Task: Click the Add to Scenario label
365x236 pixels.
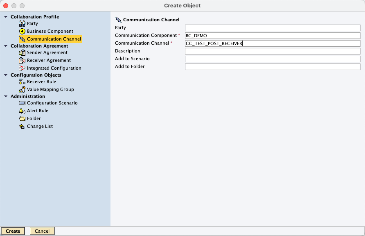Action: pyautogui.click(x=132, y=59)
